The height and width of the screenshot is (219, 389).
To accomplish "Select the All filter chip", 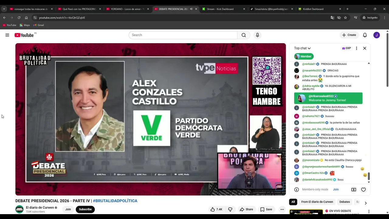I will [293, 202].
